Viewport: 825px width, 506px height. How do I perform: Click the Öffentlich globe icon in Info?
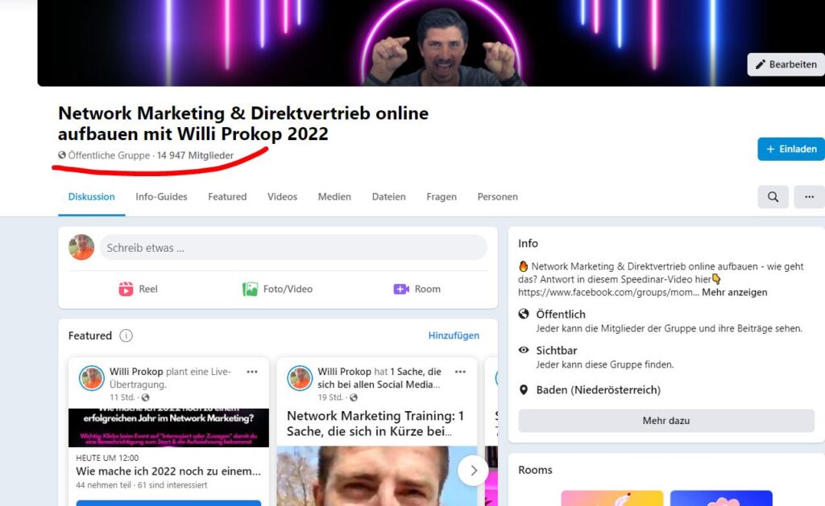(524, 315)
